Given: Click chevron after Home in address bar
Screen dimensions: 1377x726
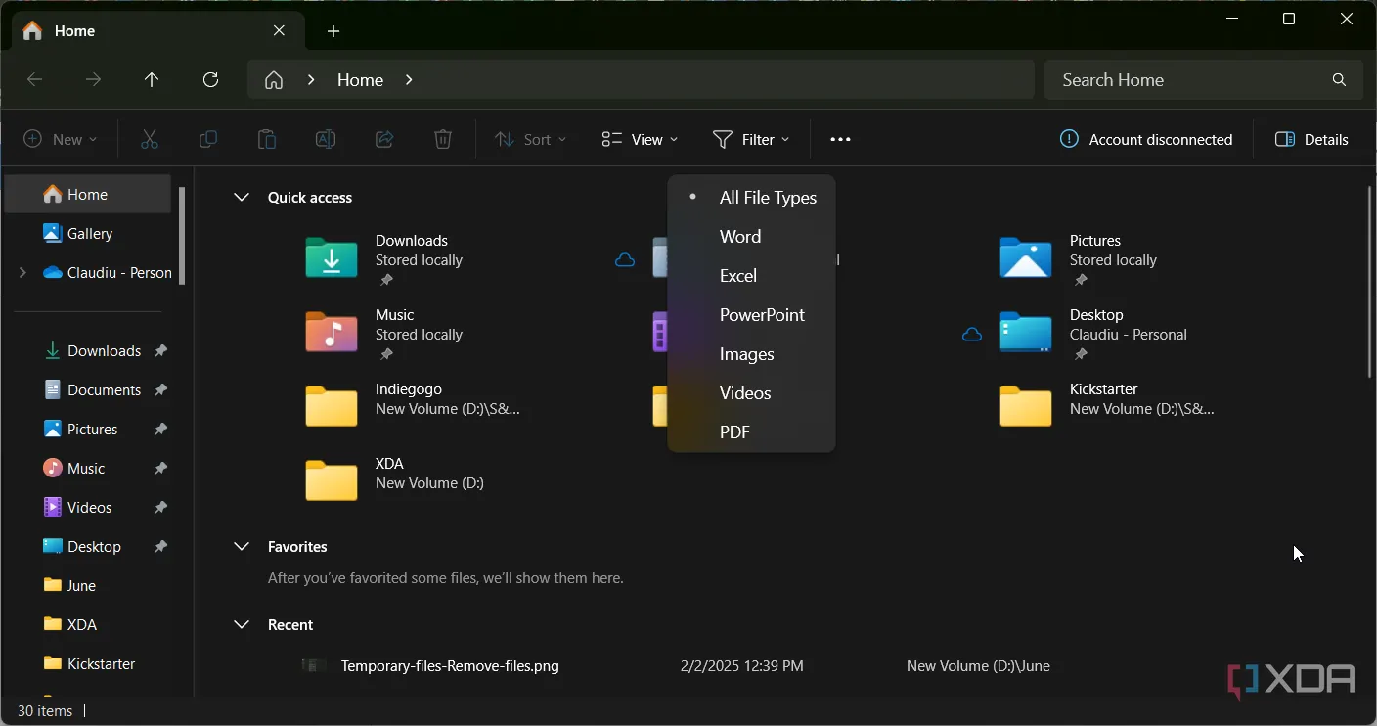Looking at the screenshot, I should (409, 80).
